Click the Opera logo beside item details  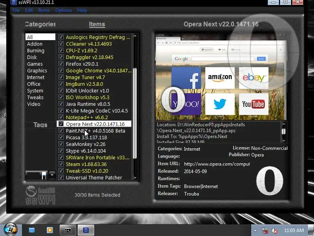(x=270, y=181)
